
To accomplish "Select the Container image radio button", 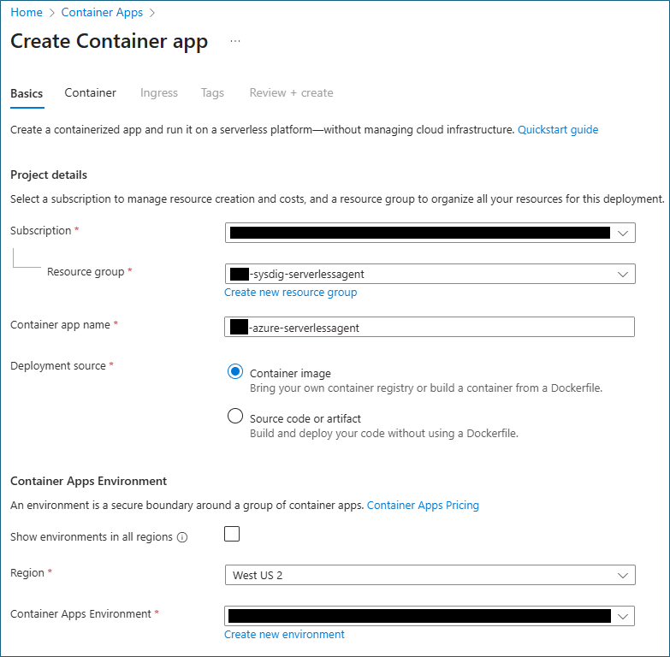I will click(235, 372).
